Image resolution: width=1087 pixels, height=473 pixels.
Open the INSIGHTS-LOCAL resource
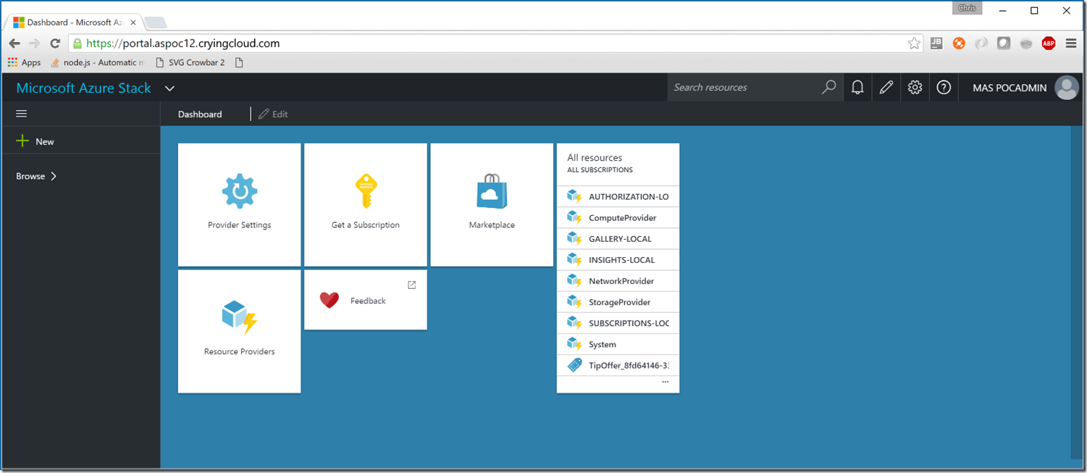click(618, 259)
